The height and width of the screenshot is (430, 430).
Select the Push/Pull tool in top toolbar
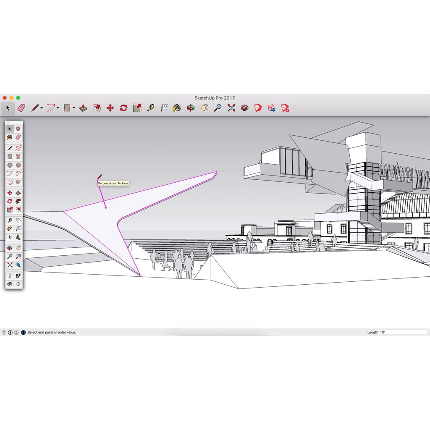click(x=83, y=108)
